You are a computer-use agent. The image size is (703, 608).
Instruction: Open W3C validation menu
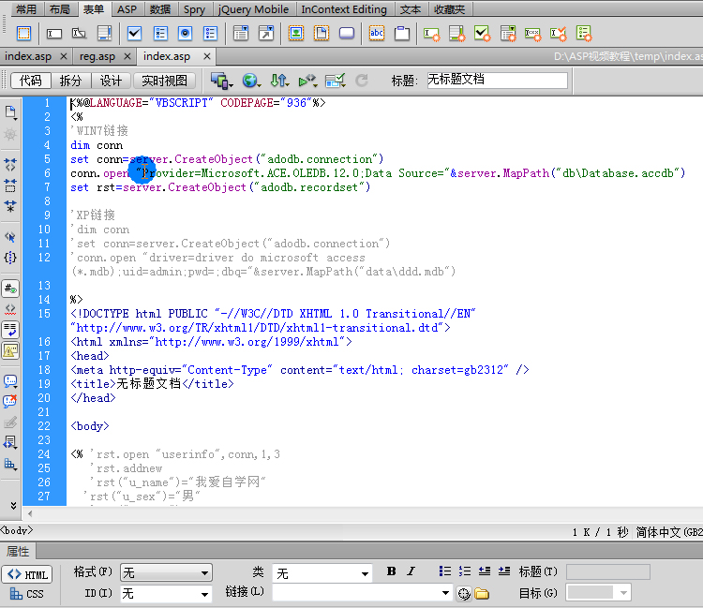pyautogui.click(x=307, y=81)
